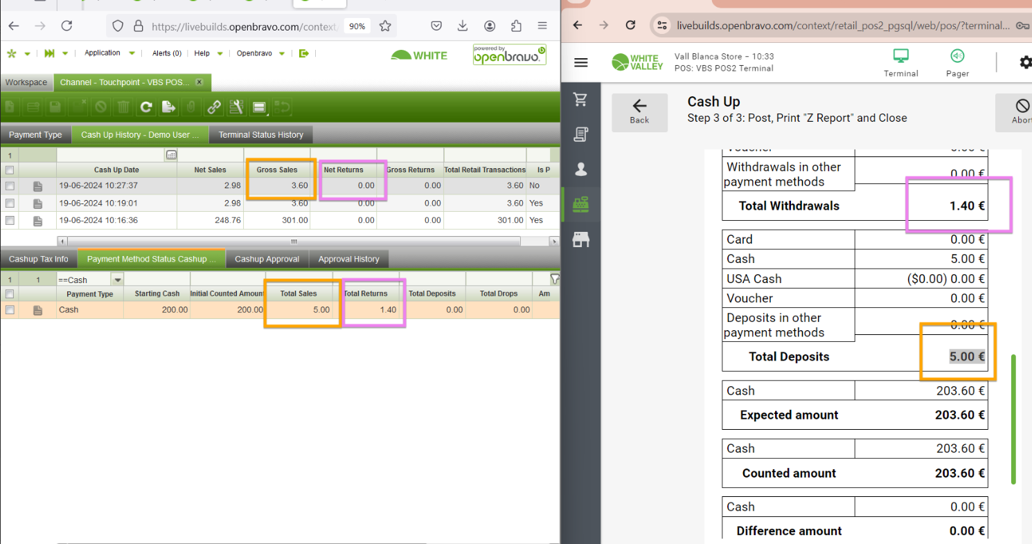Viewport: 1032px width, 544px height.
Task: Open the cash register icon in POS sidebar
Action: coord(581,204)
